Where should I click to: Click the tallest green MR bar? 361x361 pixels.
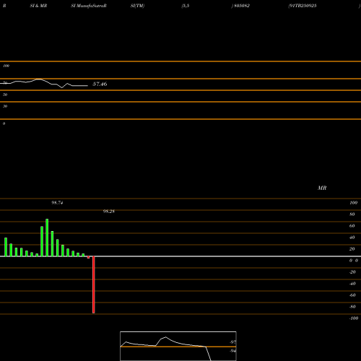(x=47, y=238)
